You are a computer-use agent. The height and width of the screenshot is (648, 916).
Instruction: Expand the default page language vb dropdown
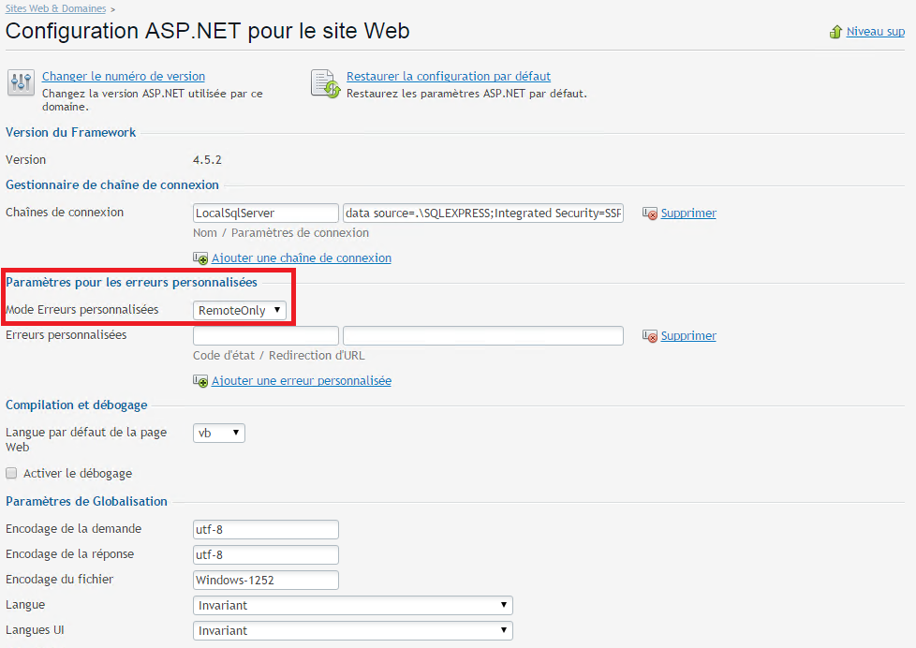click(219, 433)
